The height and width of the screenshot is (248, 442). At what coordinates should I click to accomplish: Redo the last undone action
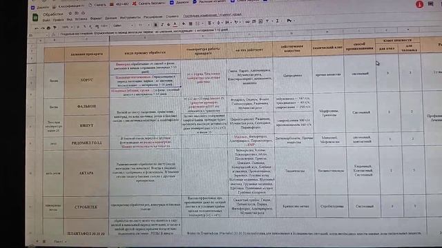click(43, 28)
